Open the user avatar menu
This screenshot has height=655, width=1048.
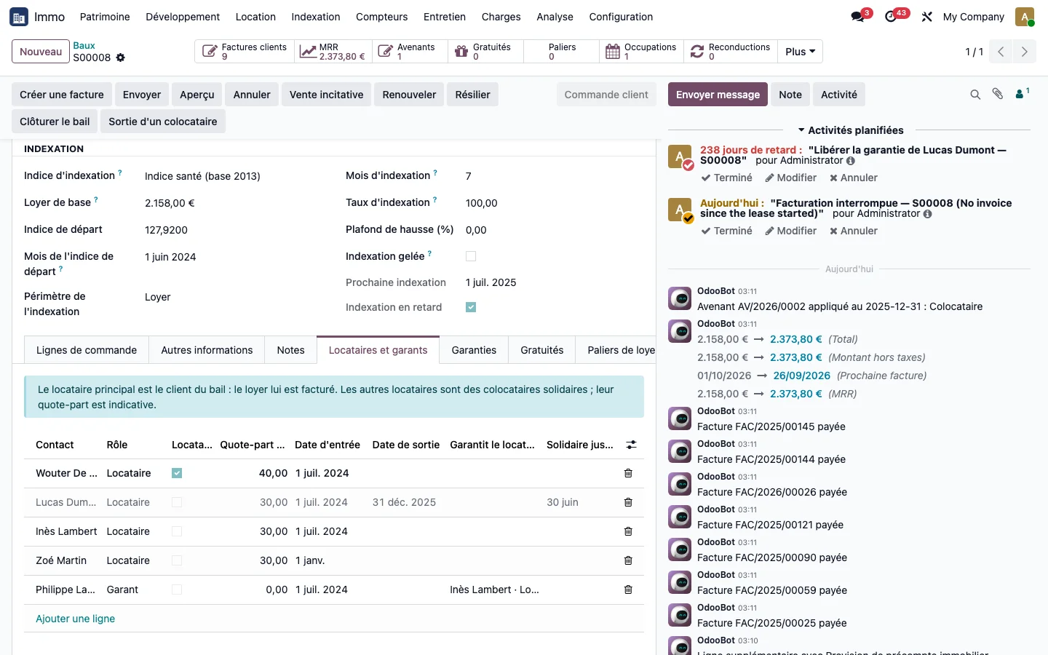pos(1025,17)
